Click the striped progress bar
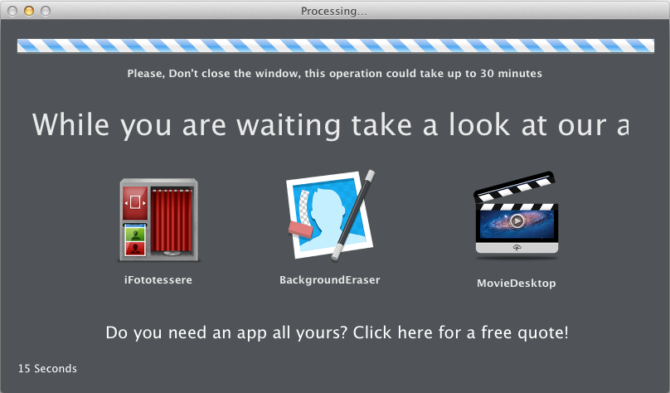This screenshot has height=393, width=670. (x=336, y=46)
